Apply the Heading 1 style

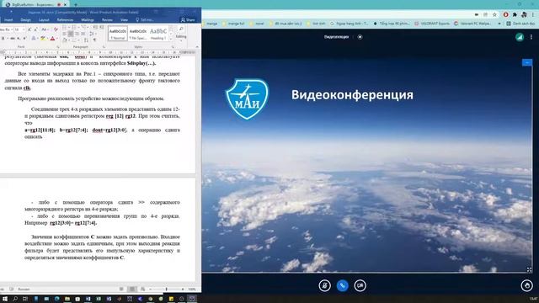click(158, 34)
